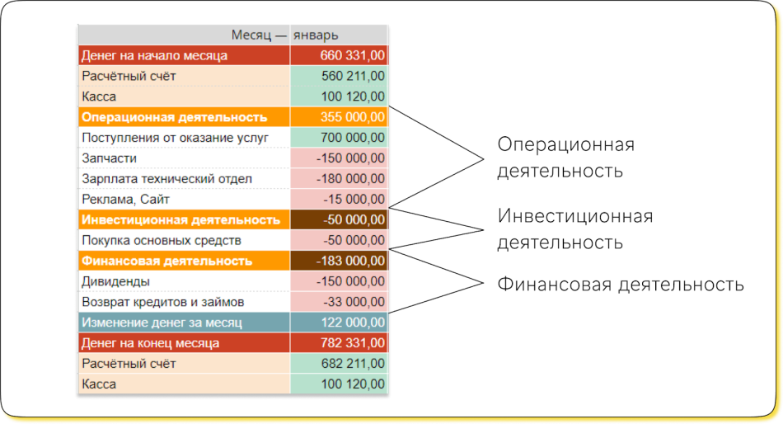Select the value -180 000,00
The height and width of the screenshot is (424, 783).
click(x=339, y=178)
